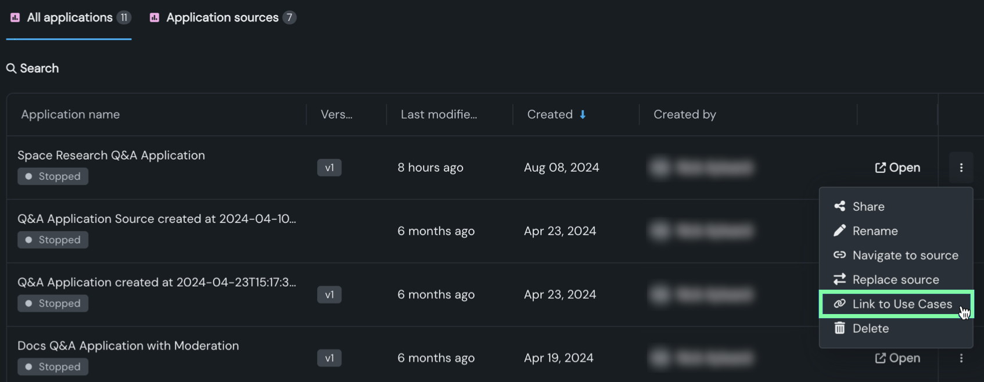This screenshot has height=382, width=984.
Task: Open Docs Q&A Application with Moderation
Action: (x=897, y=358)
